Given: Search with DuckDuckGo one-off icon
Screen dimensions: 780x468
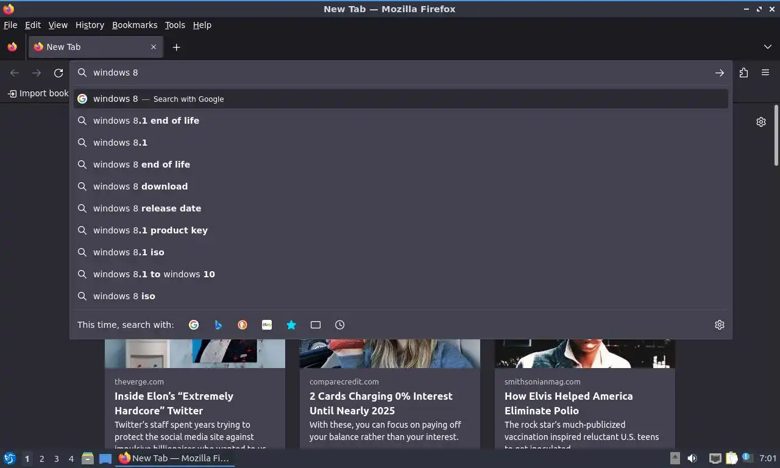Looking at the screenshot, I should pyautogui.click(x=243, y=325).
